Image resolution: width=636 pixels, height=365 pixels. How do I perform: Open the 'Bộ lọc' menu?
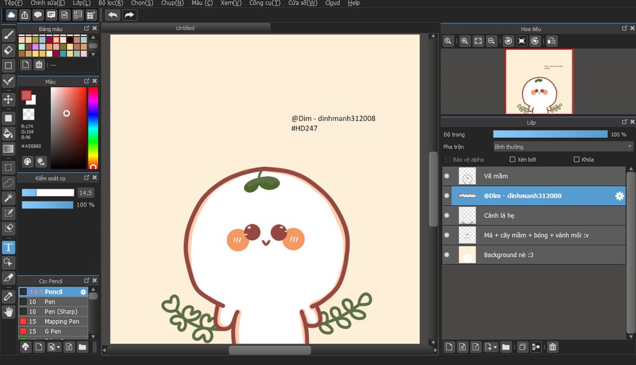111,3
